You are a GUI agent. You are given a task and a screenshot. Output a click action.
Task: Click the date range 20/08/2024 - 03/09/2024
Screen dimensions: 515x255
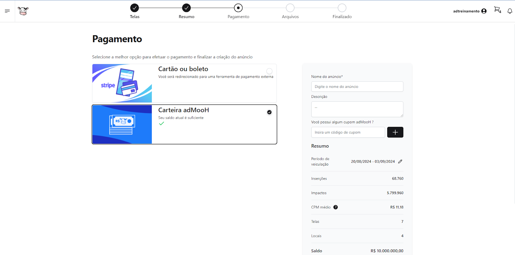(x=373, y=161)
